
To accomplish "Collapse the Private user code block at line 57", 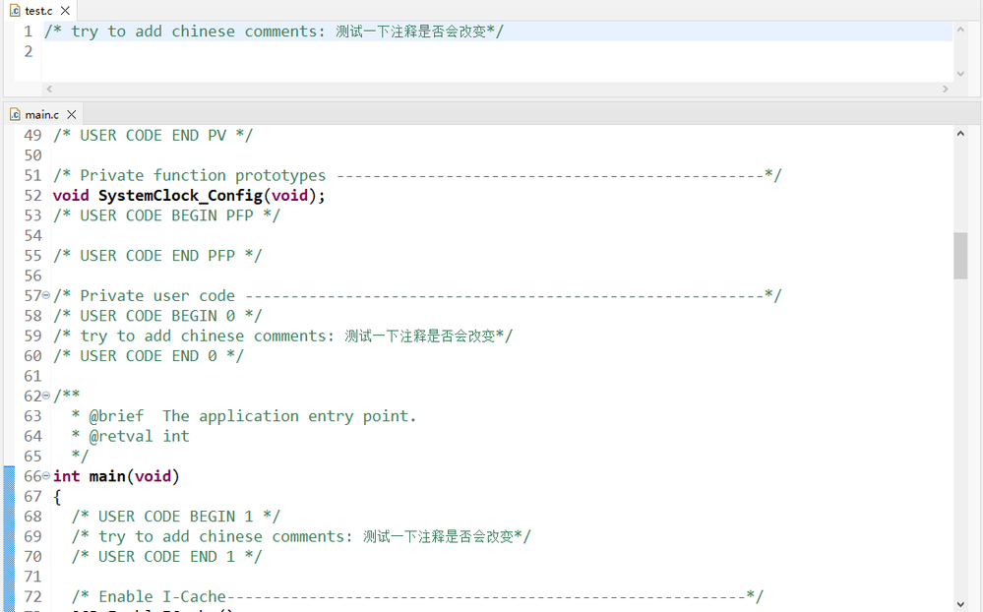I will [44, 295].
